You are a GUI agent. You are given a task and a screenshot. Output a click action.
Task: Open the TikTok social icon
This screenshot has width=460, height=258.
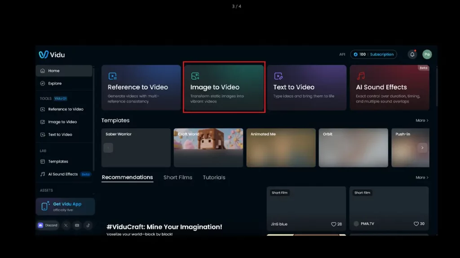click(88, 225)
